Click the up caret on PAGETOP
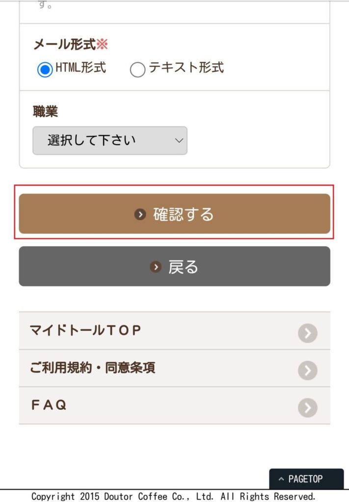This screenshot has height=502, width=349. point(281,479)
